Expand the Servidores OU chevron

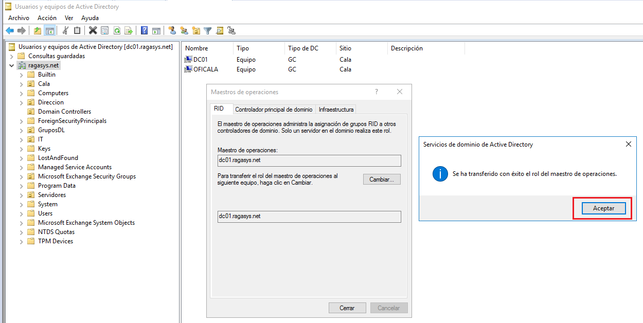click(21, 195)
